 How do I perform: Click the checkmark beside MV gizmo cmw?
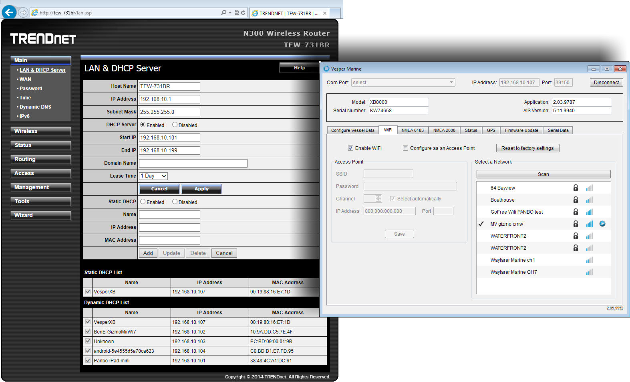(x=481, y=224)
